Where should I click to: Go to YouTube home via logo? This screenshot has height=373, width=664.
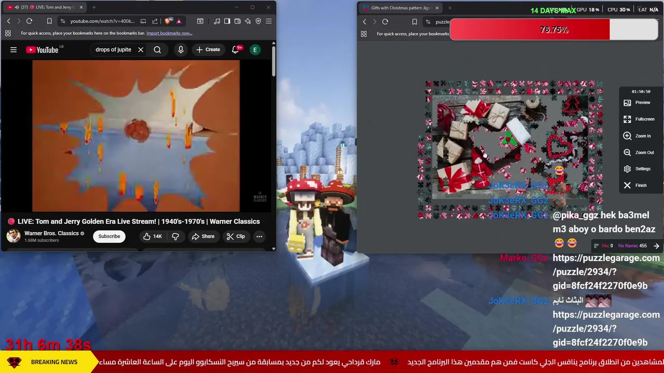[43, 50]
